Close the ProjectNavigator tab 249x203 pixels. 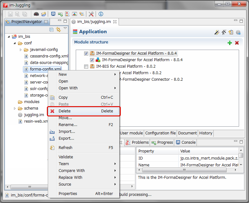pos(46,22)
